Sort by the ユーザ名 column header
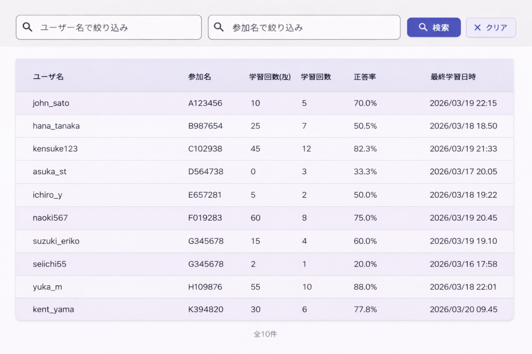Image resolution: width=532 pixels, height=354 pixels. [x=48, y=77]
